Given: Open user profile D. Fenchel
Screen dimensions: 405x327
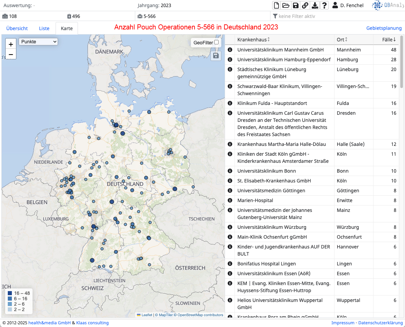Looking at the screenshot, I should click(x=348, y=5).
